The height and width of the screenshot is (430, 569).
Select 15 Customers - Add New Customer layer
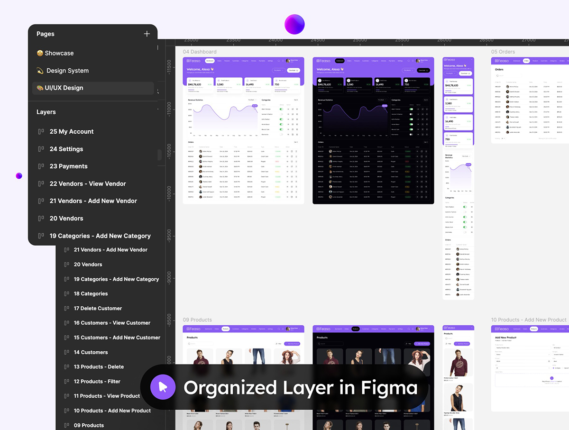coord(117,338)
